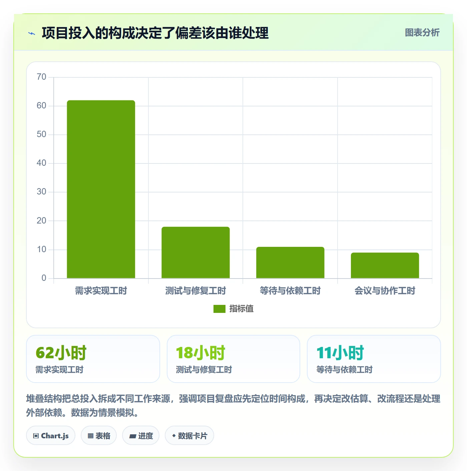The width and height of the screenshot is (467, 471).
Task: Select the 等待与依赖工时 bar in chart
Action: pyautogui.click(x=290, y=263)
